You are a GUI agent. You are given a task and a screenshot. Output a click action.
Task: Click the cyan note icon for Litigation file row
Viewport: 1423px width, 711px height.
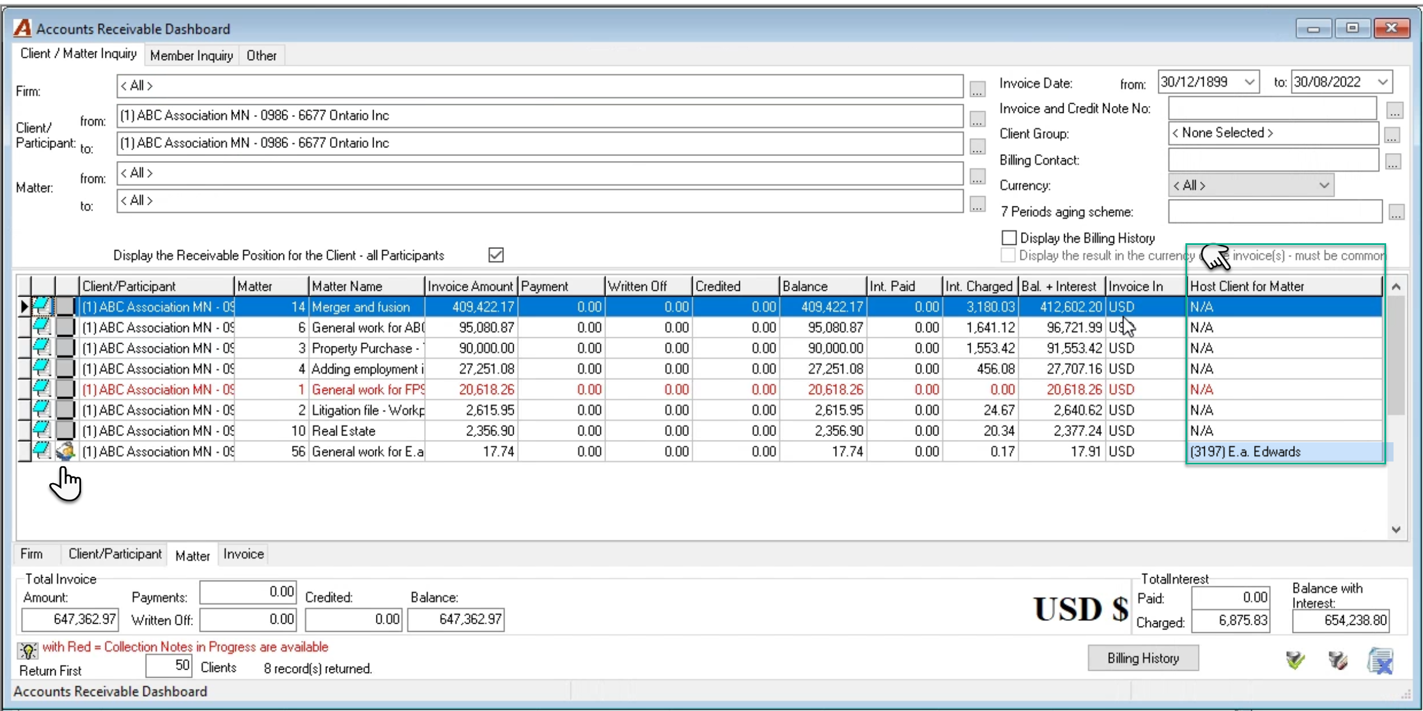pos(41,410)
